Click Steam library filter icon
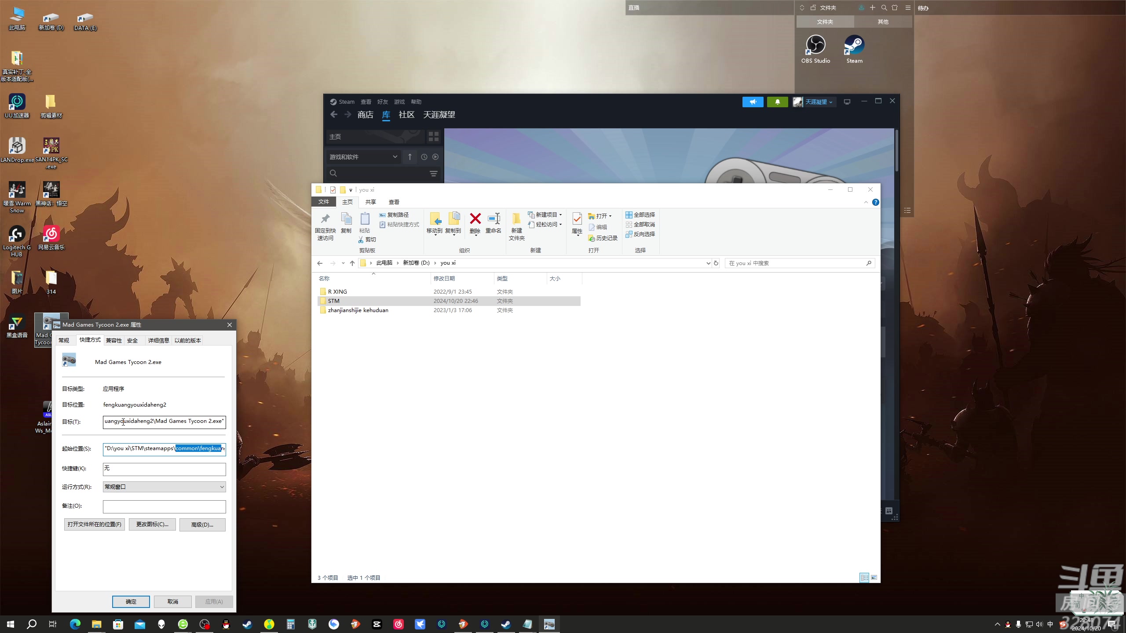 433,174
